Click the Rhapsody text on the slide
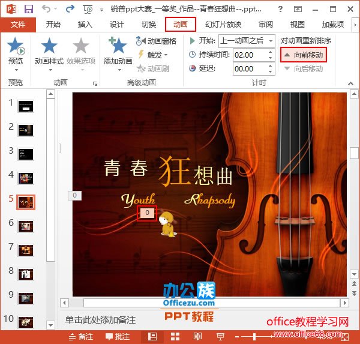This screenshot has height=344, width=360. coord(210,201)
